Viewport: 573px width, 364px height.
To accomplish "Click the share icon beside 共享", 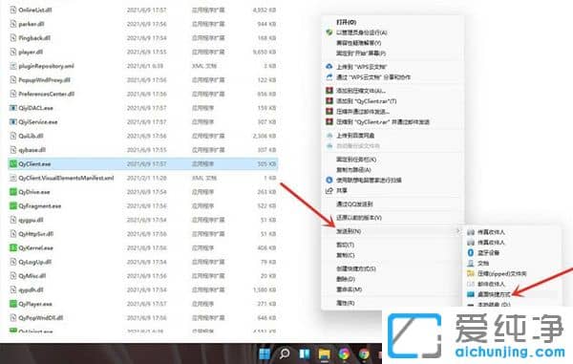I will point(329,191).
